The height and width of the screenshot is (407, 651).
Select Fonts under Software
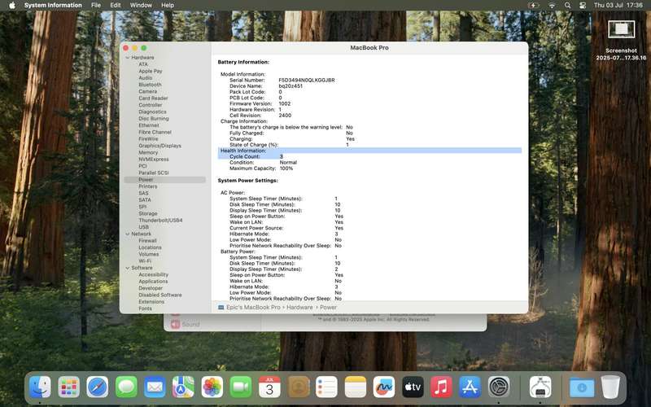pos(146,309)
